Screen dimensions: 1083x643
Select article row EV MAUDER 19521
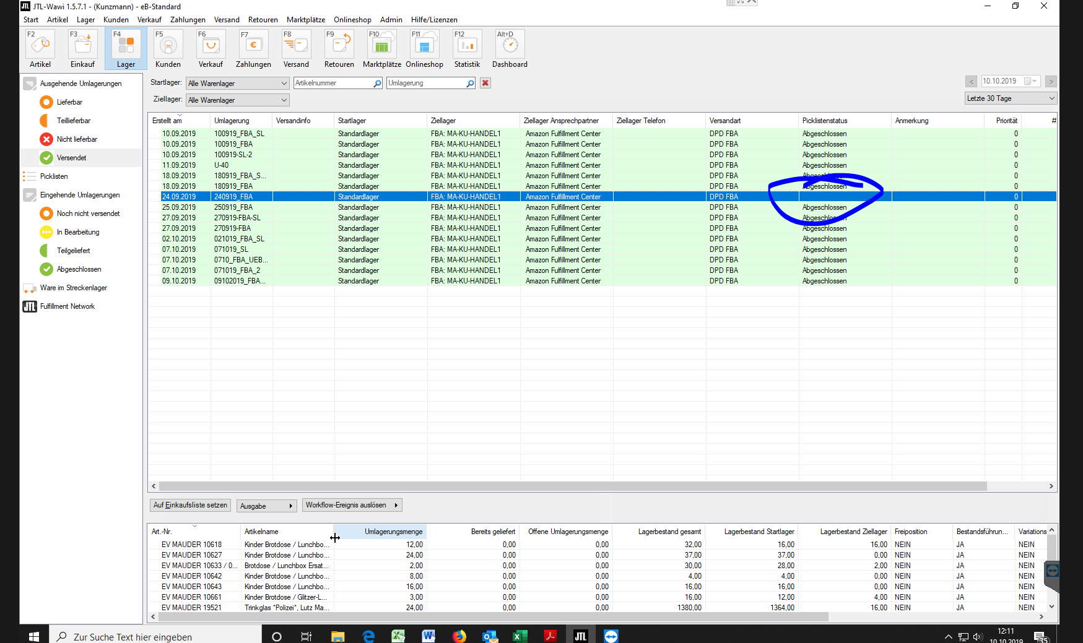(598, 608)
